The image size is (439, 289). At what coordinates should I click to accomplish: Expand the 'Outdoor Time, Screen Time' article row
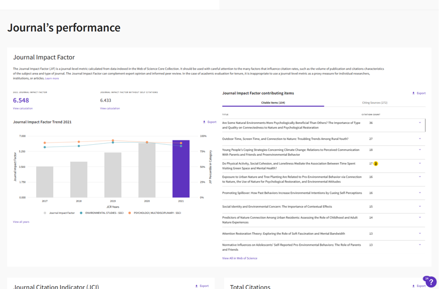pyautogui.click(x=420, y=139)
